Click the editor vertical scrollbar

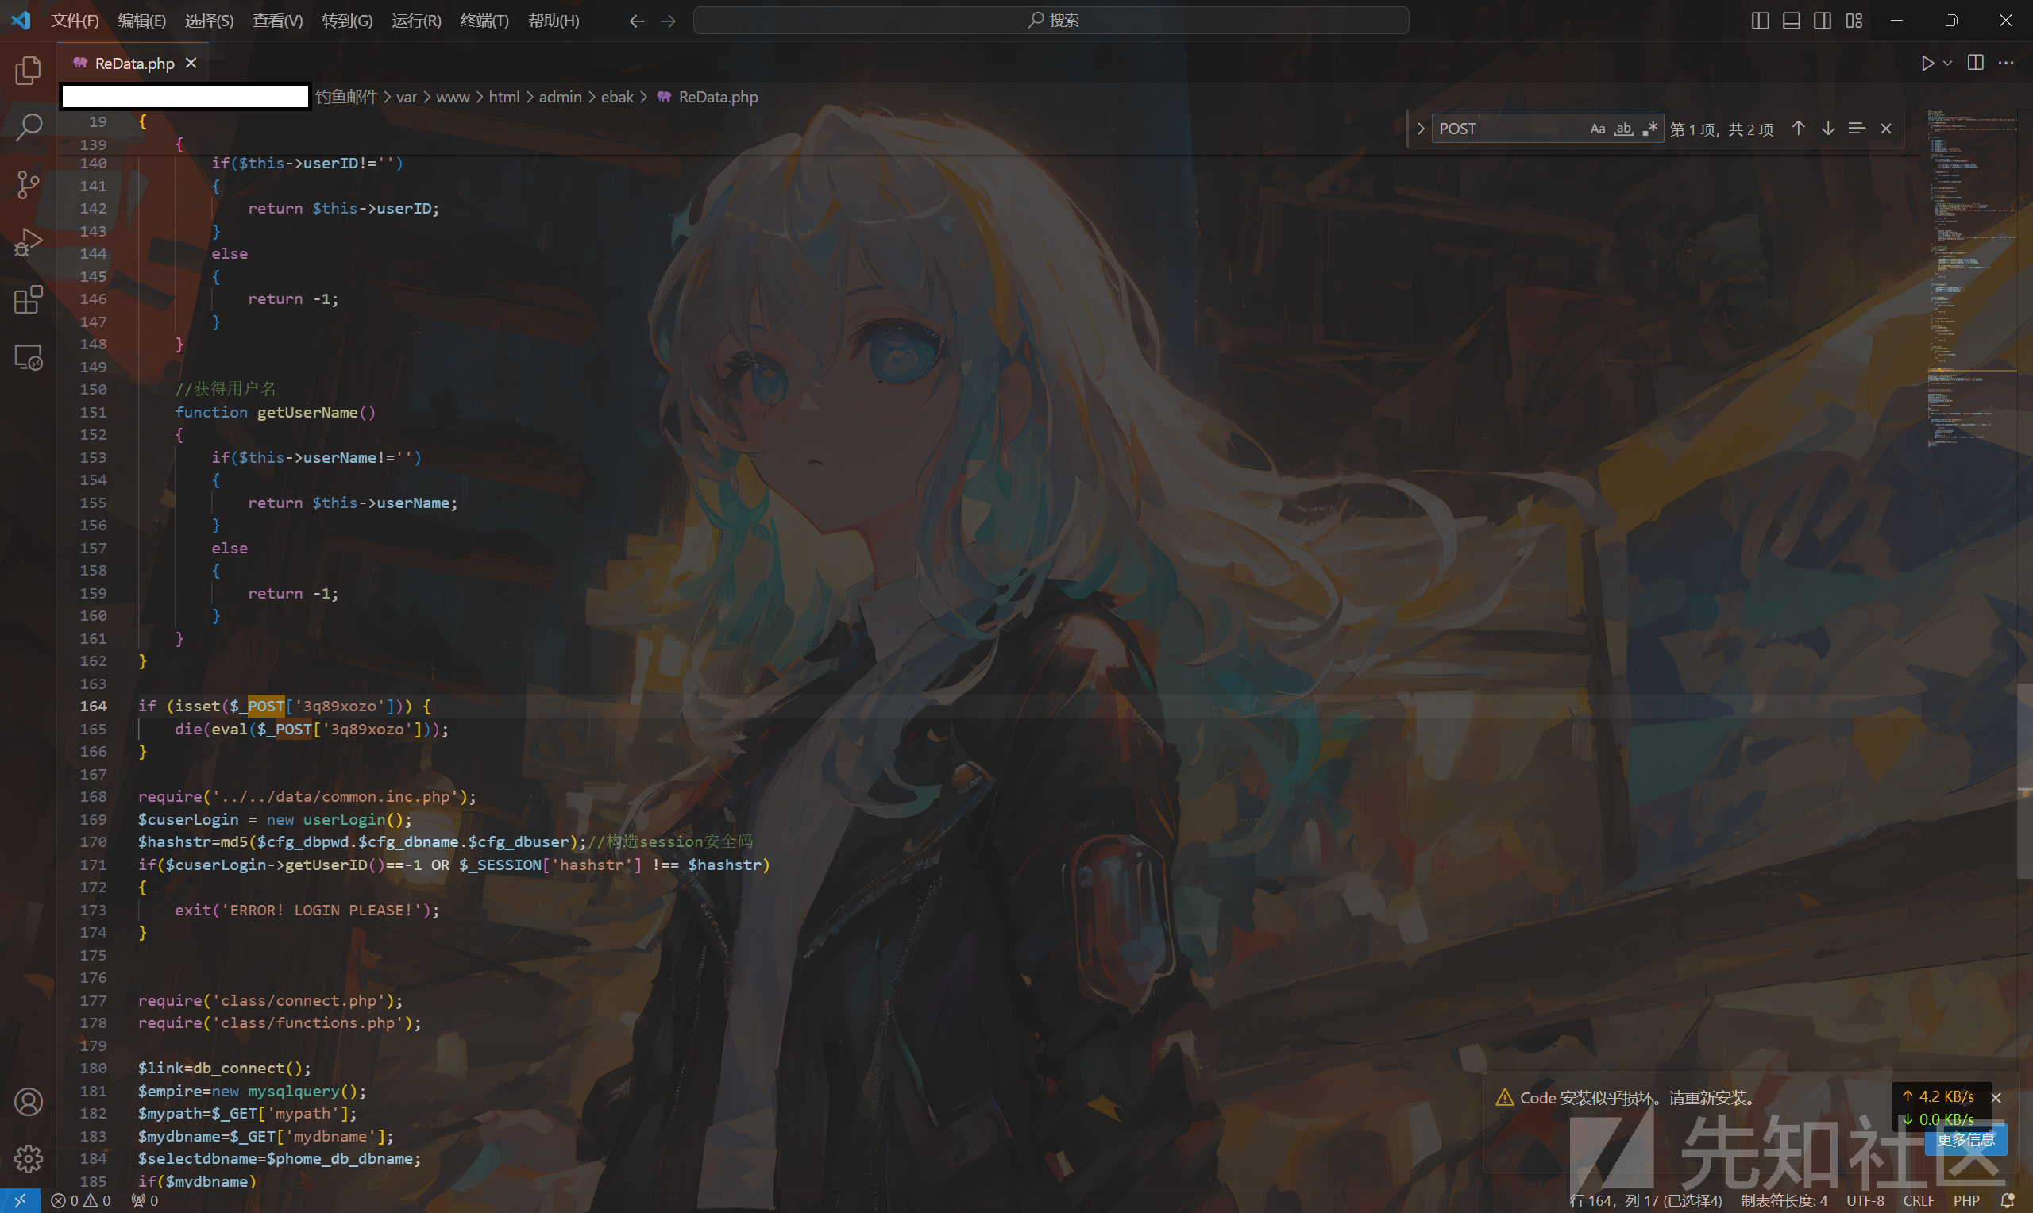pyautogui.click(x=2025, y=780)
